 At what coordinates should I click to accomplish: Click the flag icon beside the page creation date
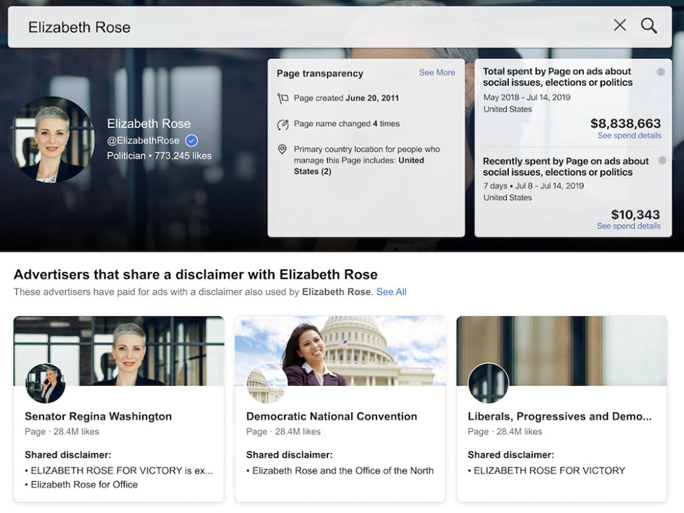pyautogui.click(x=283, y=97)
